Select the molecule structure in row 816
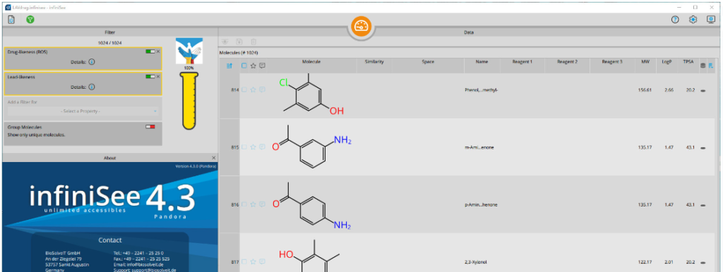The height and width of the screenshot is (272, 723). pos(311,206)
